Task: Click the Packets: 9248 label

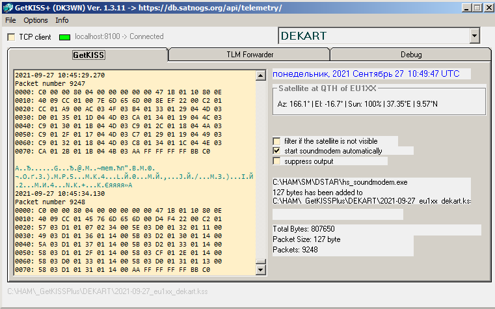Action: [x=295, y=250]
